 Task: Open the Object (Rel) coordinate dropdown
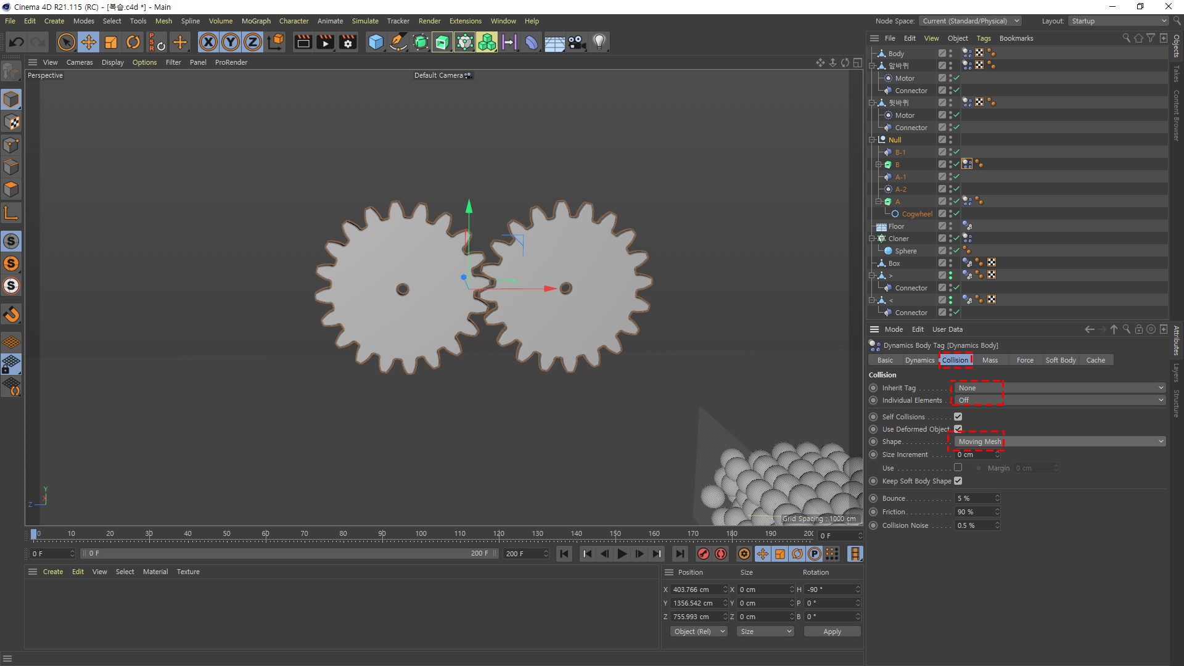point(699,631)
